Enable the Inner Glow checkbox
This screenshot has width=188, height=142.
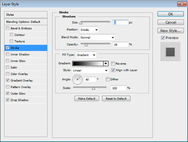[x=8, y=61]
